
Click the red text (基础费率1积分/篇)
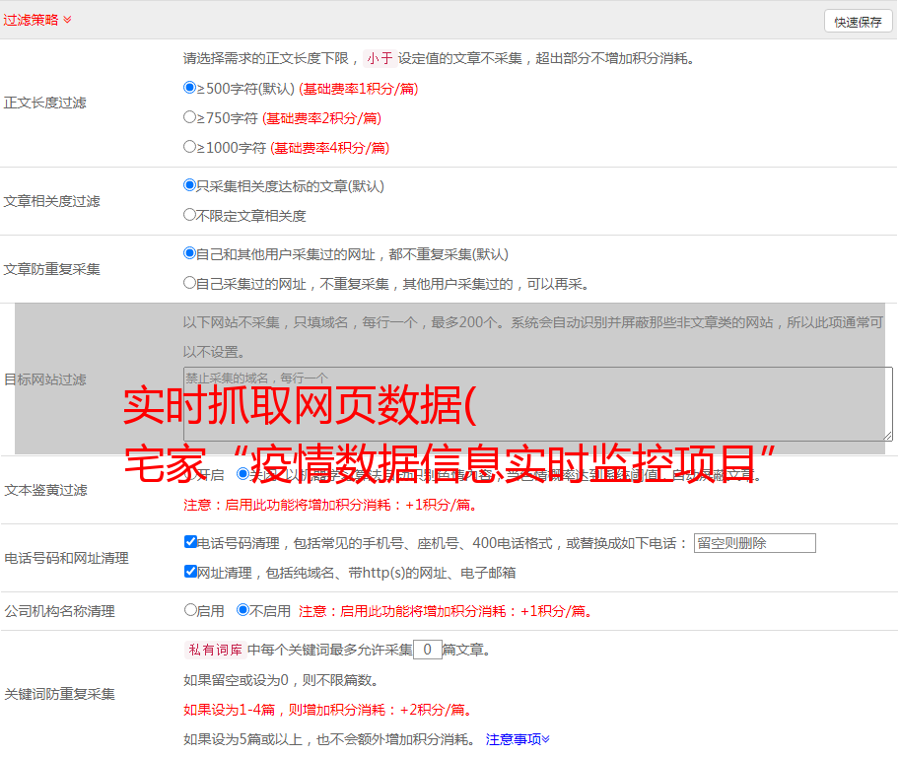pyautogui.click(x=359, y=89)
